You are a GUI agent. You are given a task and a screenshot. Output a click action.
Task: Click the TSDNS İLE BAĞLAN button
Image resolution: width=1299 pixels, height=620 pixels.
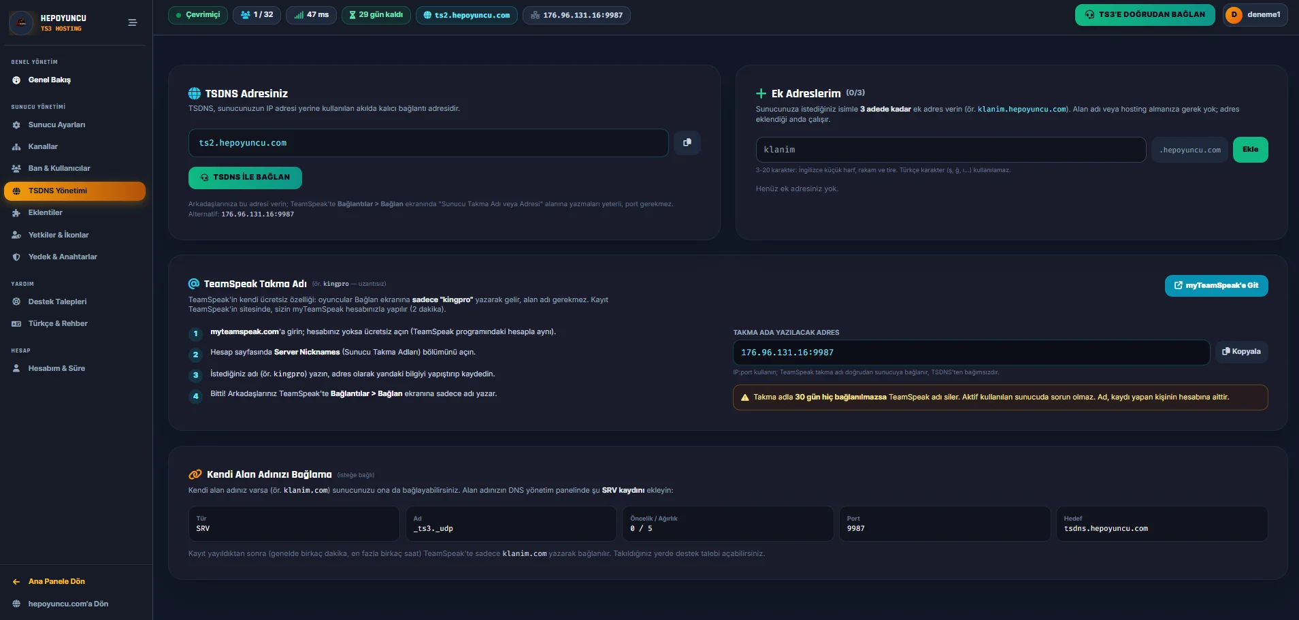click(245, 178)
